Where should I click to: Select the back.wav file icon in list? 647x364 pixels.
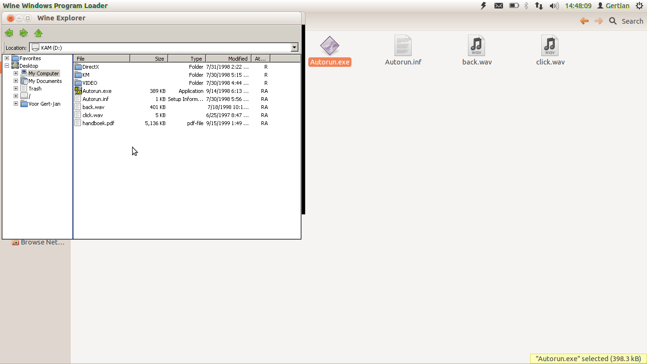(78, 107)
